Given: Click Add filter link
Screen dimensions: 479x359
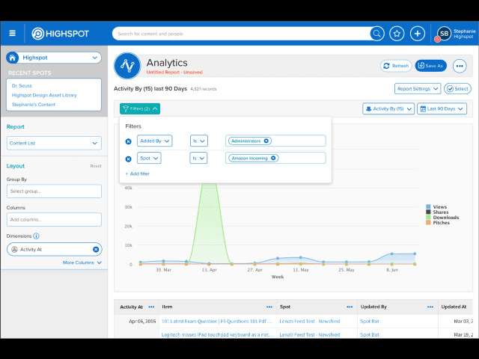Looking at the screenshot, I should (x=138, y=174).
